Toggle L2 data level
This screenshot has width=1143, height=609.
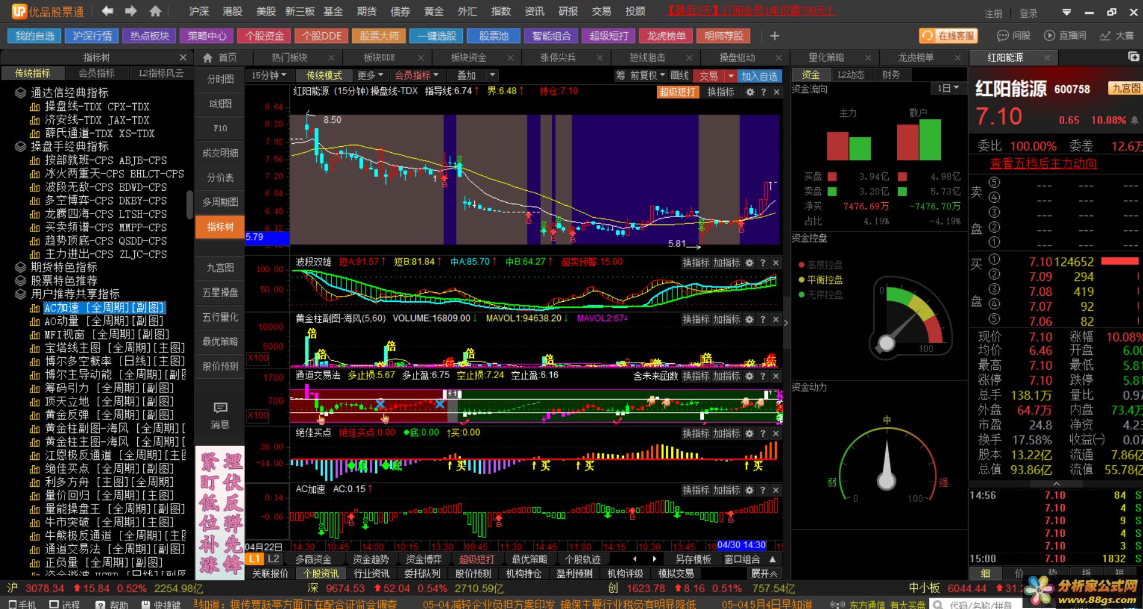tap(273, 559)
